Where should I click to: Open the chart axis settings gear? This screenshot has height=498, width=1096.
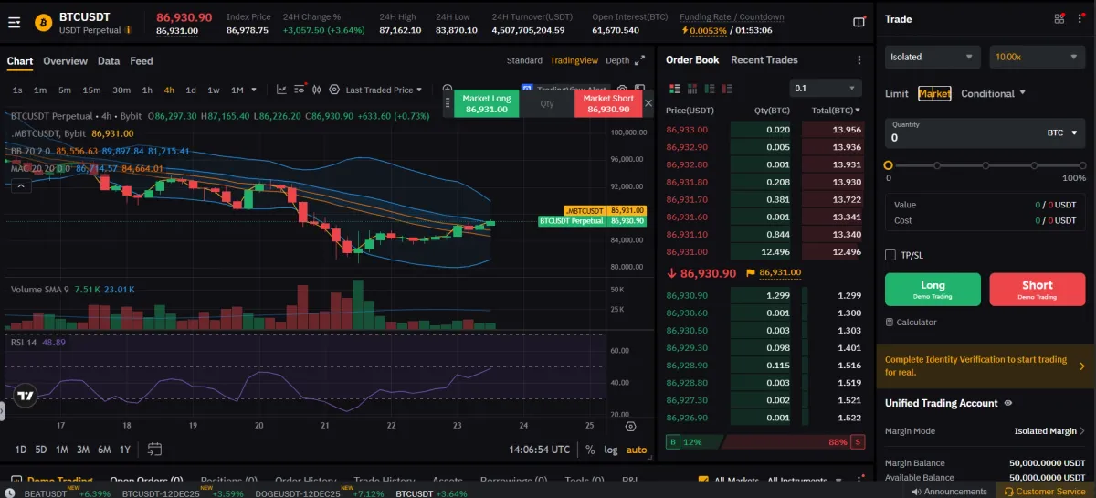click(x=630, y=426)
